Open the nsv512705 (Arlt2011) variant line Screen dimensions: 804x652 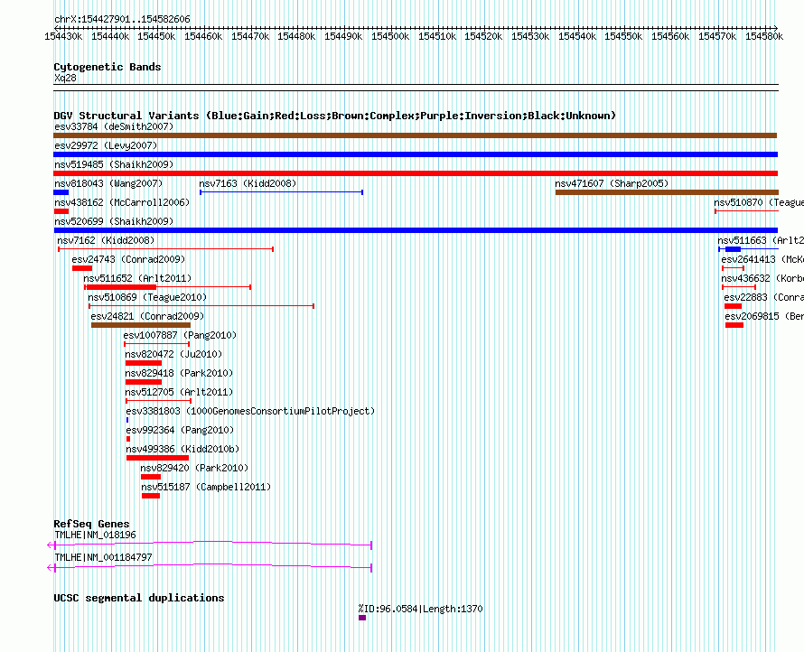[x=158, y=401]
